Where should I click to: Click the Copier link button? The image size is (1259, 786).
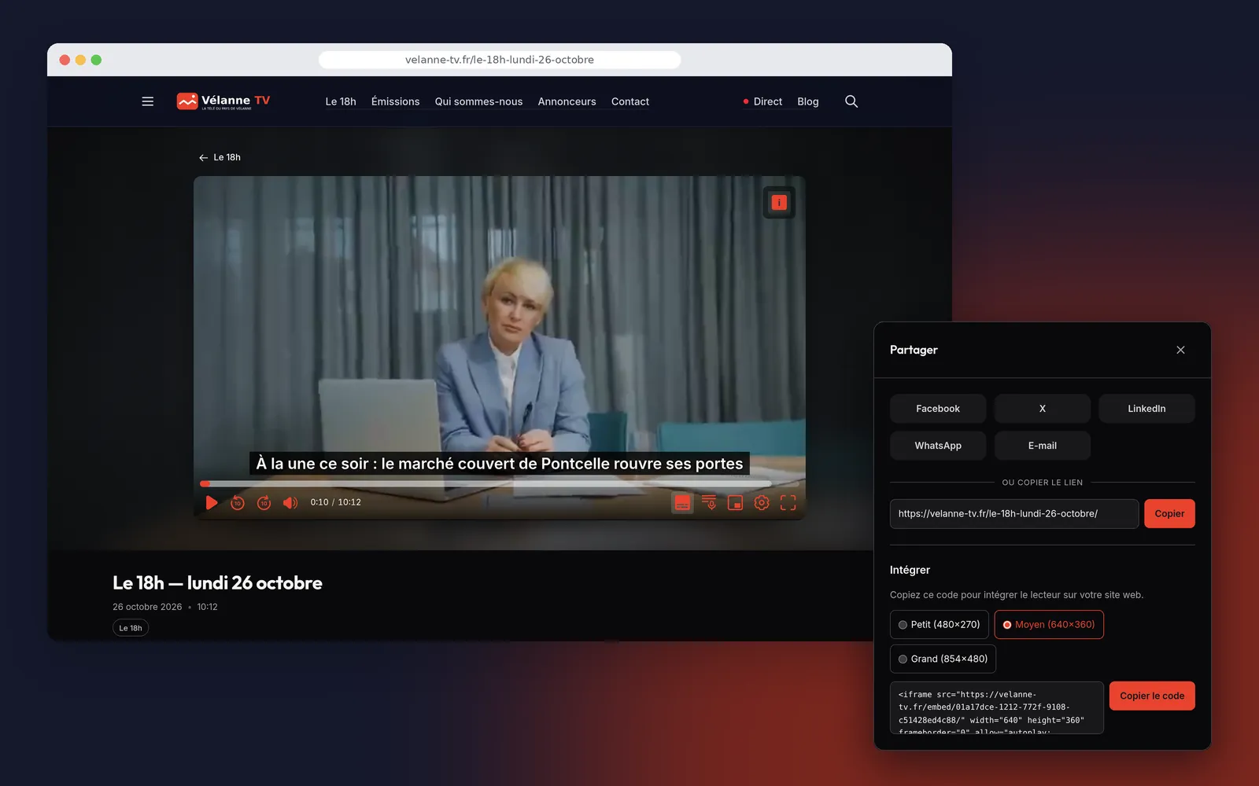[1169, 514]
